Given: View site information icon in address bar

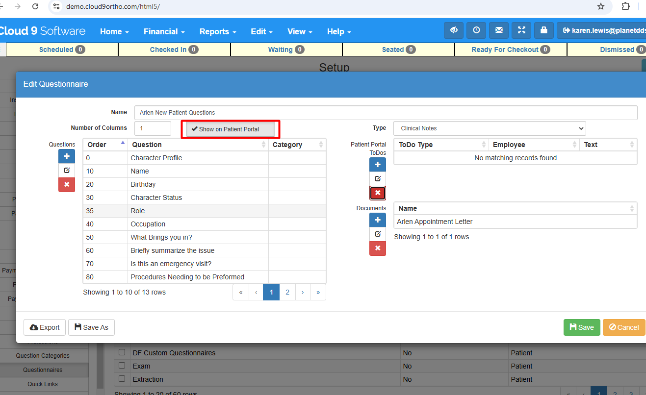Looking at the screenshot, I should (56, 6).
